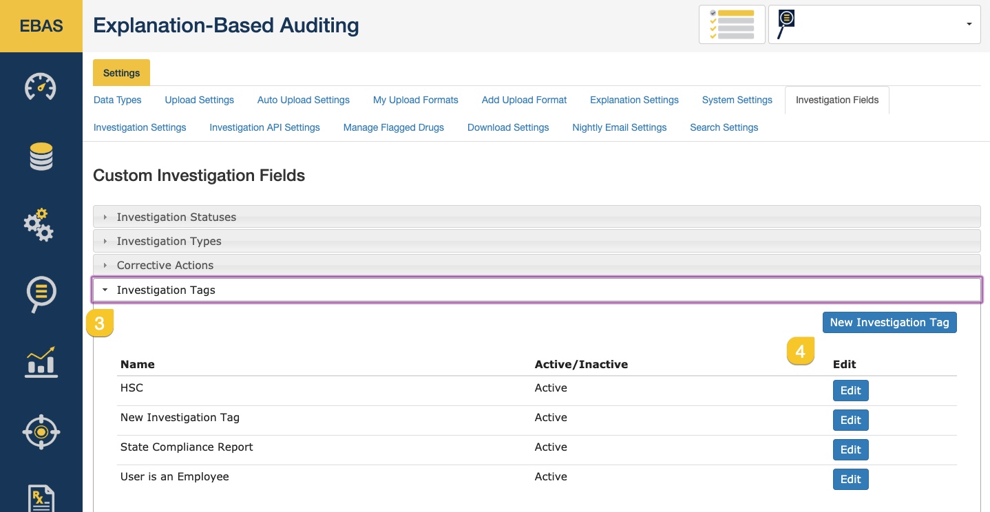Collapse the Investigation Tags section
This screenshot has height=512, width=990.
166,290
